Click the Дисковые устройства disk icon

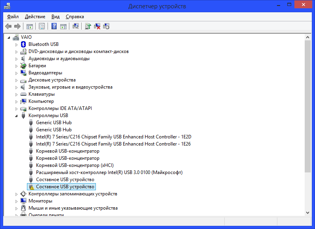click(x=23, y=81)
